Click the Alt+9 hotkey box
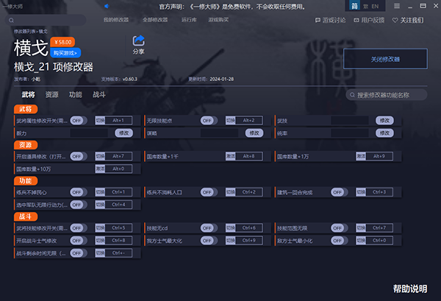Image resolution: width=441 pixels, height=301 pixels. point(379,156)
